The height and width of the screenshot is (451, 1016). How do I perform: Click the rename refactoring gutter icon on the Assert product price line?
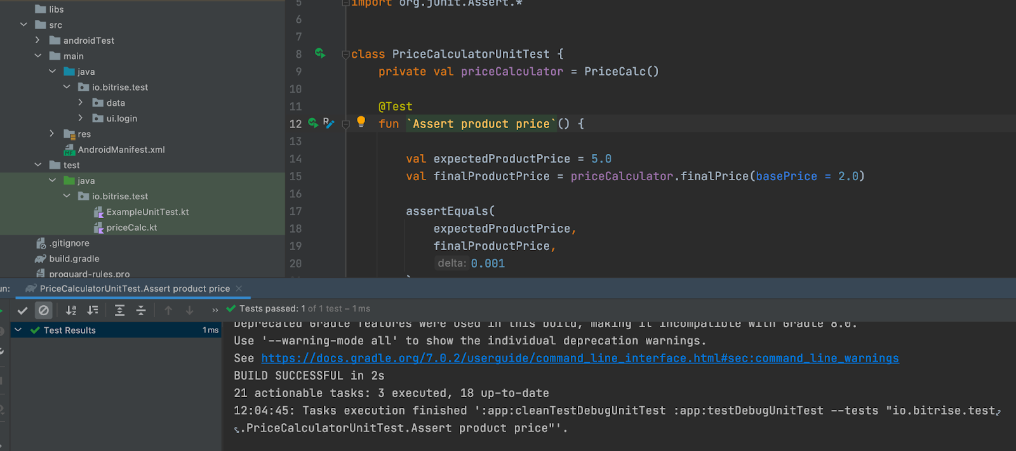(328, 123)
